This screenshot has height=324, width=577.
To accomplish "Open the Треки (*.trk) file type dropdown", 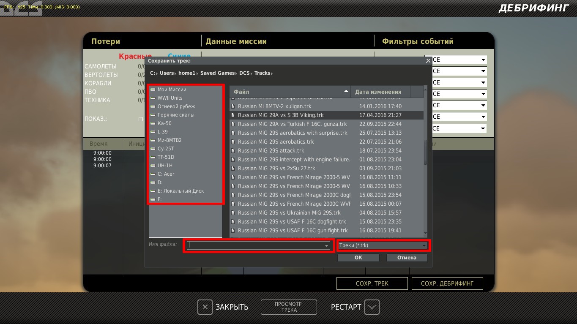I will pyautogui.click(x=383, y=245).
